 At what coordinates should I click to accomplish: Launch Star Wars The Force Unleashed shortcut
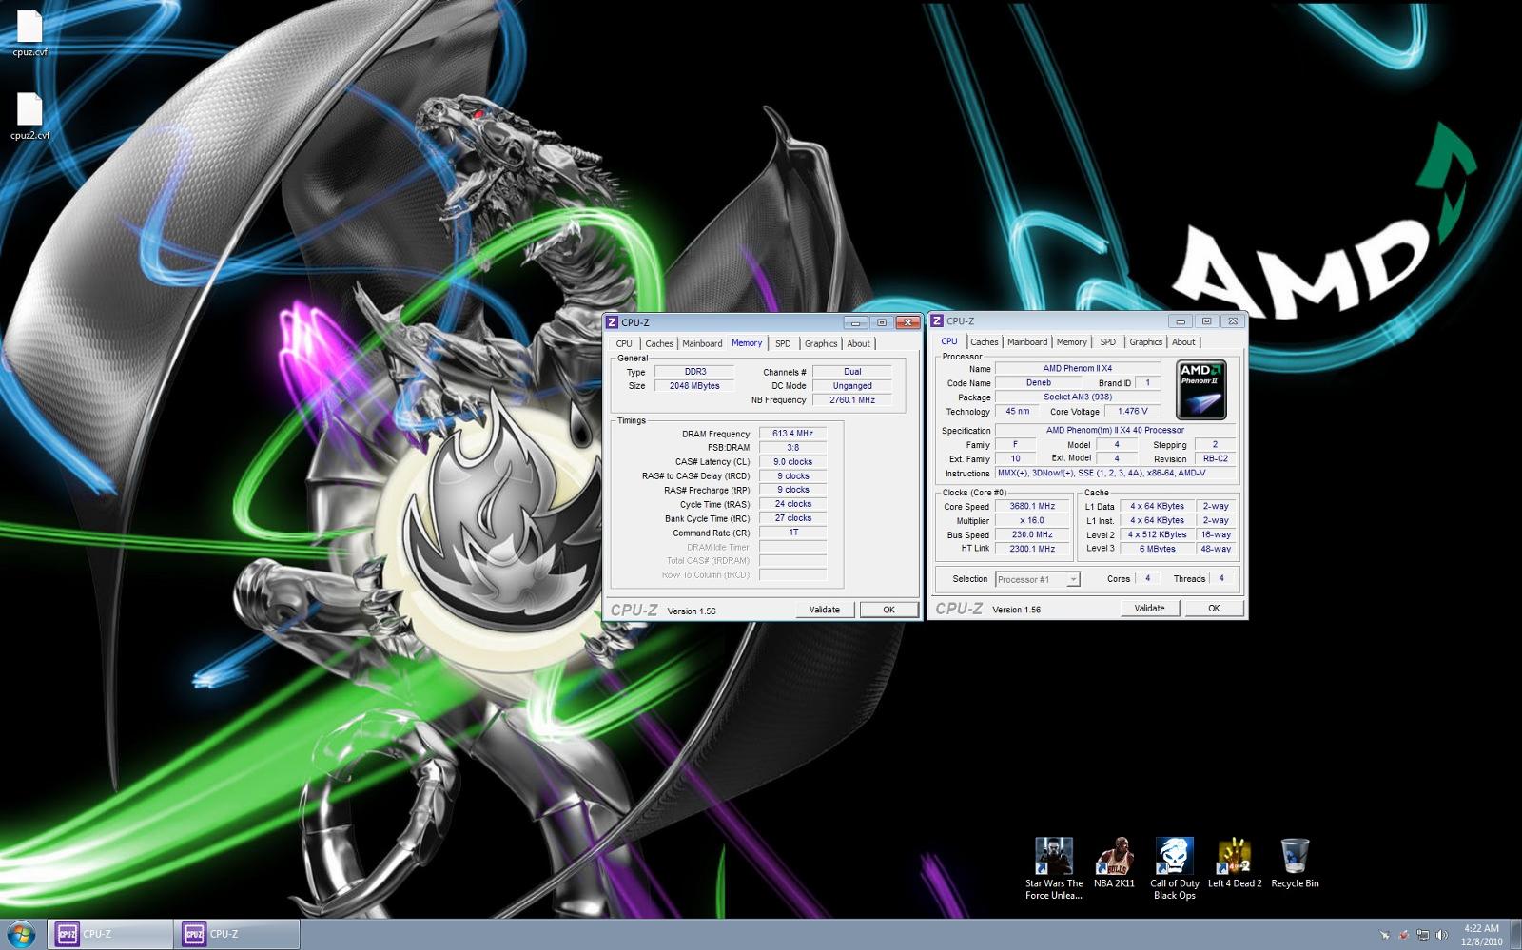[x=1053, y=868]
